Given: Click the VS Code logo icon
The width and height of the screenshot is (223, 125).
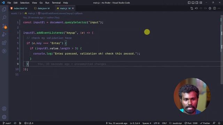Looking at the screenshot, I should pos(3,3).
